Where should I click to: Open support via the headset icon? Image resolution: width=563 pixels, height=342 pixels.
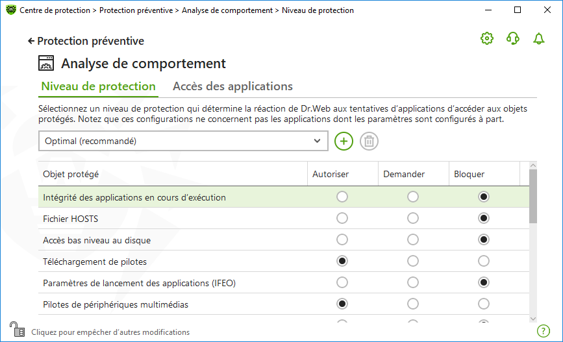tap(513, 38)
